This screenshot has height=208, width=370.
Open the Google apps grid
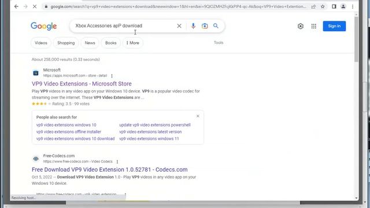click(x=313, y=26)
